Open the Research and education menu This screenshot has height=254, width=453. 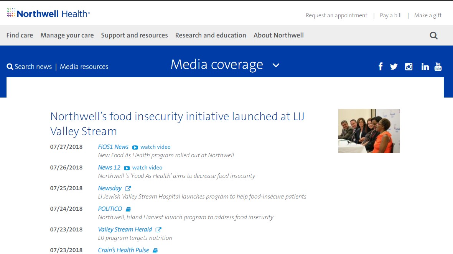tap(211, 35)
